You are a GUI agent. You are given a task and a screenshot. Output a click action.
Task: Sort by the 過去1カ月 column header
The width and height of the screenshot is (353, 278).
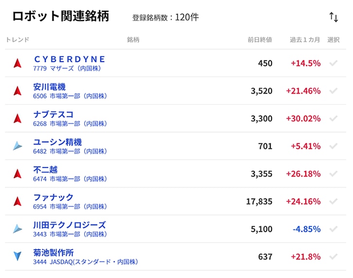(x=305, y=40)
